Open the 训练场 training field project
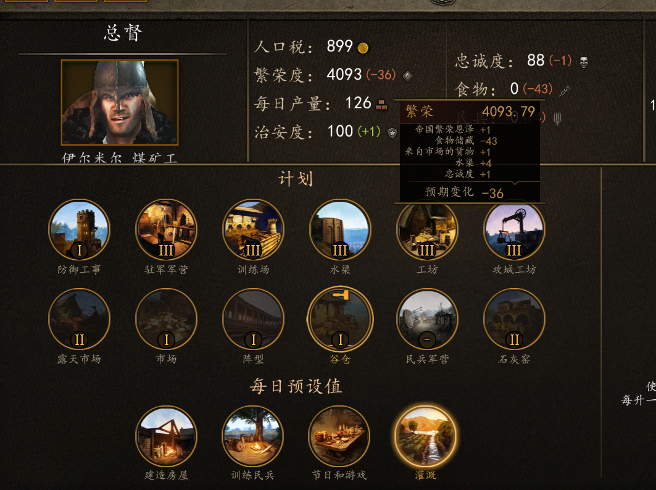 pyautogui.click(x=253, y=230)
